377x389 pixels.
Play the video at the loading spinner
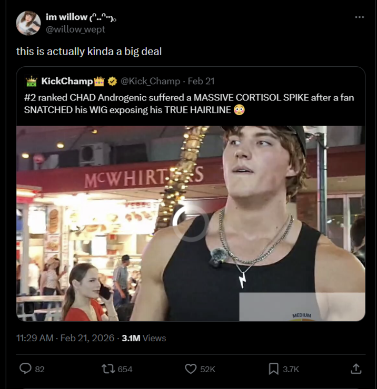pyautogui.click(x=190, y=223)
